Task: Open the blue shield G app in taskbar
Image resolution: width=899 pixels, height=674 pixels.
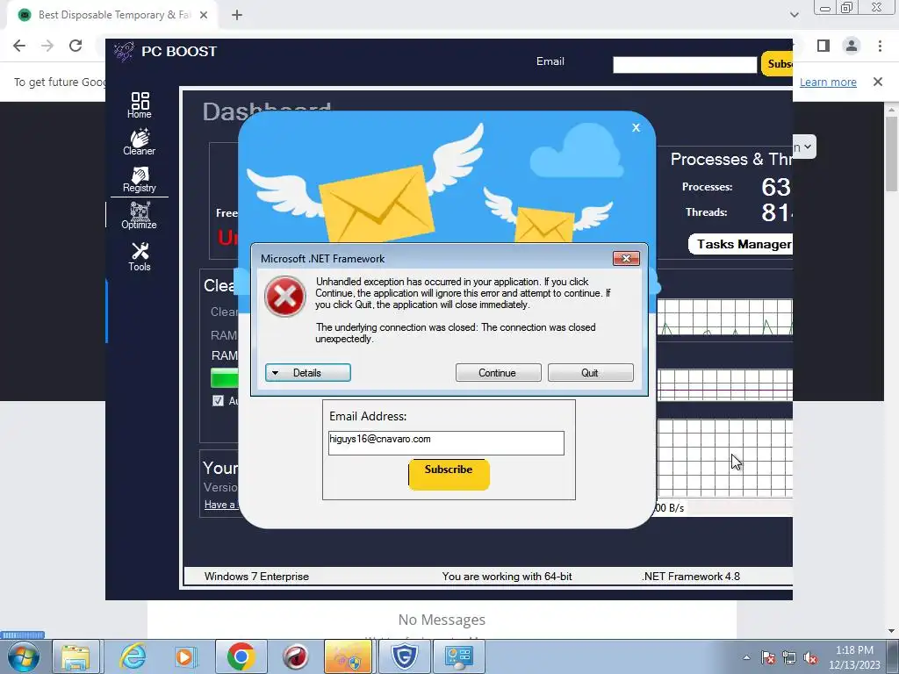Action: pyautogui.click(x=404, y=656)
